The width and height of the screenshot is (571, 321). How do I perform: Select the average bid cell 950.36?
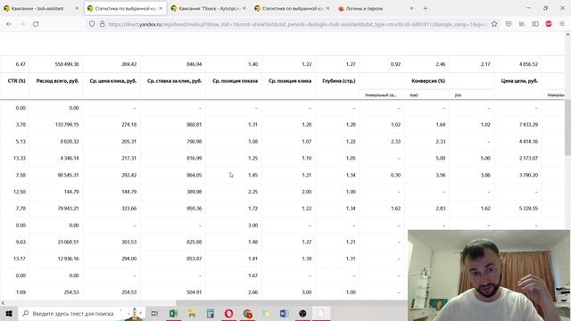pyautogui.click(x=194, y=209)
